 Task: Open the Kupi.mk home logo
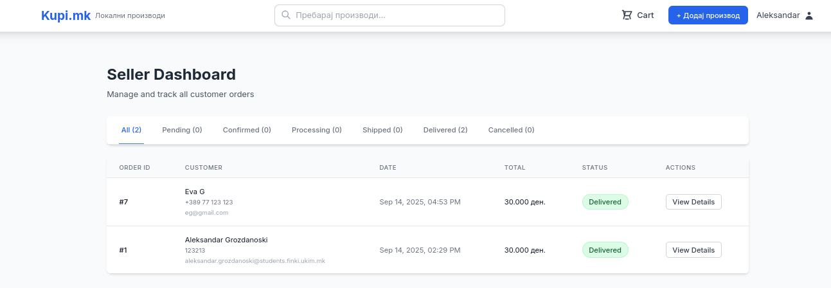pos(66,15)
